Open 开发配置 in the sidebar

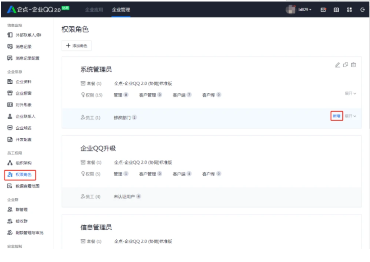[19, 139]
